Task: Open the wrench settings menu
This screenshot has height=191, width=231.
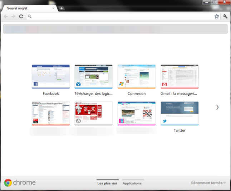Action: [x=225, y=16]
